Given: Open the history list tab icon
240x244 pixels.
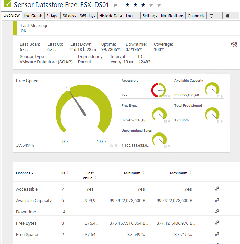Looking at the screenshot, I should click(228, 16).
